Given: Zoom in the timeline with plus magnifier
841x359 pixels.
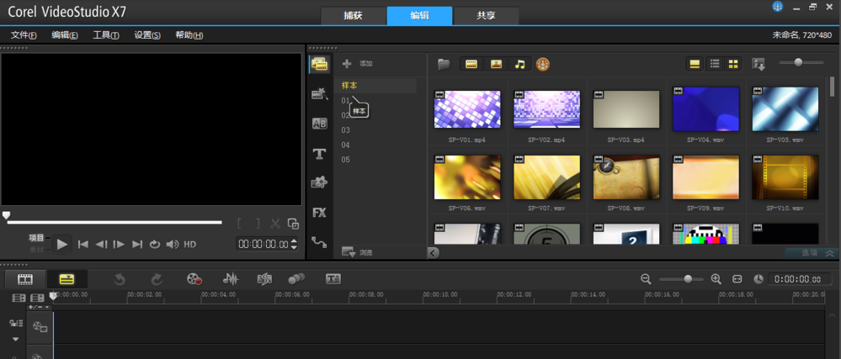Looking at the screenshot, I should 716,278.
